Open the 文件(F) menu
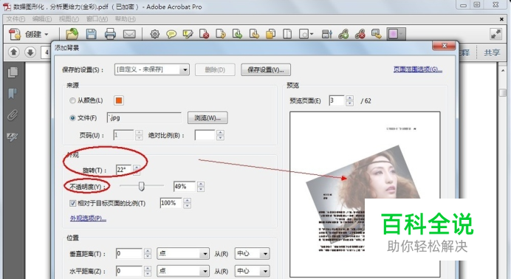The image size is (511, 279). (x=16, y=19)
